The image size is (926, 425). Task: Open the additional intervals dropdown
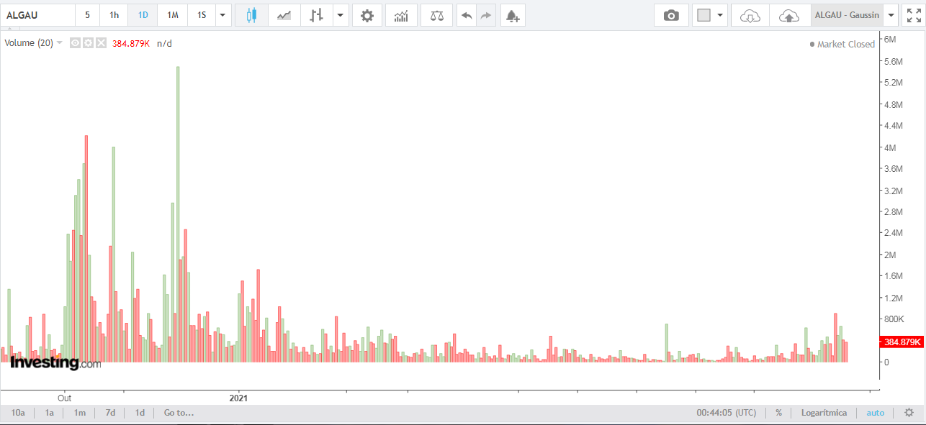224,15
